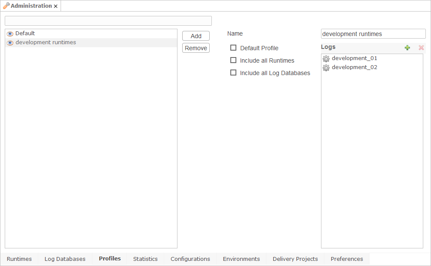431x266 pixels.
Task: Add a new log using the green plus icon
Action: tap(407, 48)
